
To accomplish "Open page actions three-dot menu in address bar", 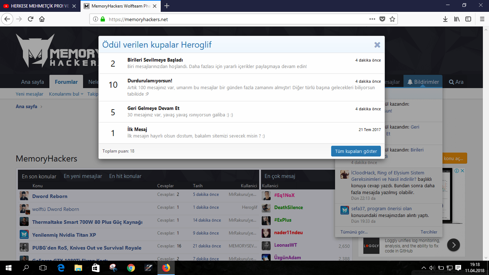I will [x=372, y=19].
